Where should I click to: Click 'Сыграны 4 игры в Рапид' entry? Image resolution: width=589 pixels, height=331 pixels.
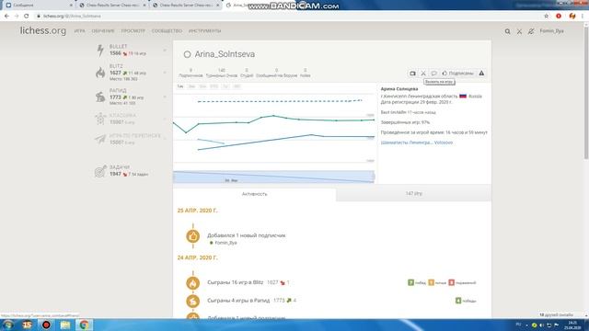tap(238, 301)
